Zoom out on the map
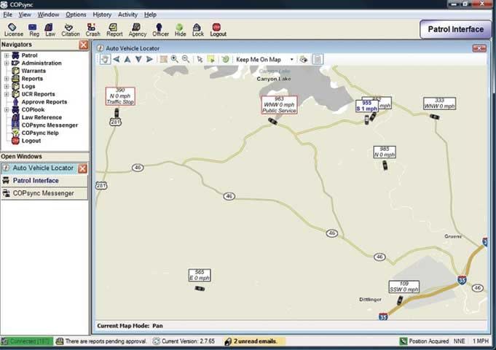The height and width of the screenshot is (350, 496). pos(186,59)
